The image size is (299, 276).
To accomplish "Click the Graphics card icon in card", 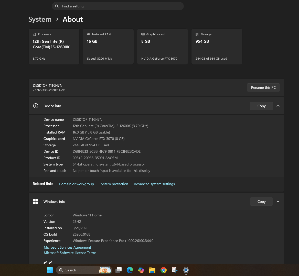I will pyautogui.click(x=143, y=34).
